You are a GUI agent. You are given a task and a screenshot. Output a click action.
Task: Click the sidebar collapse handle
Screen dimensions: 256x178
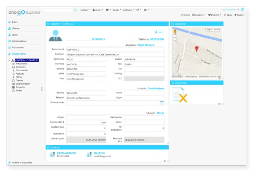[x=42, y=89]
